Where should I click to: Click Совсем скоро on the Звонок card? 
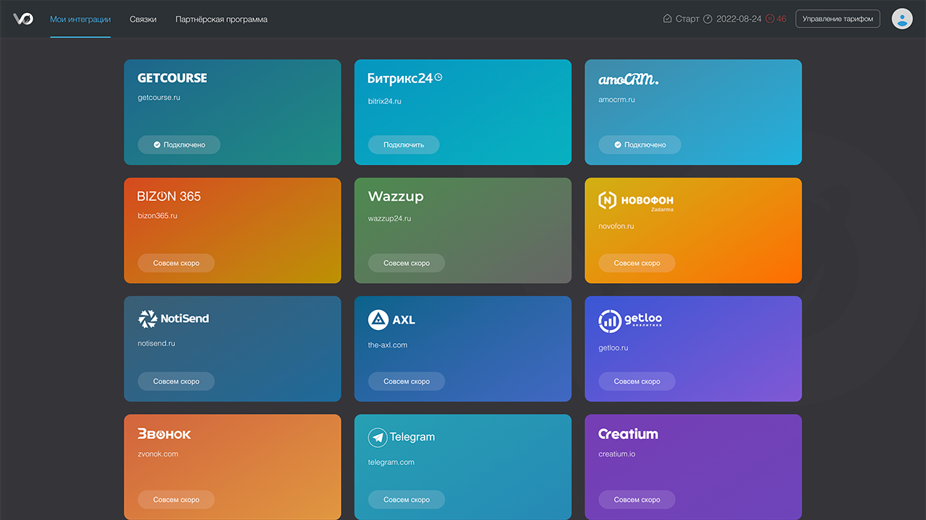pos(176,500)
